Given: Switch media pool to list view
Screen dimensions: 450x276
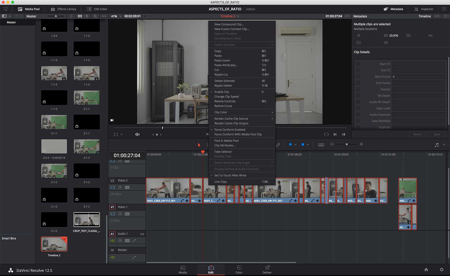Looking at the screenshot, I should point(86,16).
